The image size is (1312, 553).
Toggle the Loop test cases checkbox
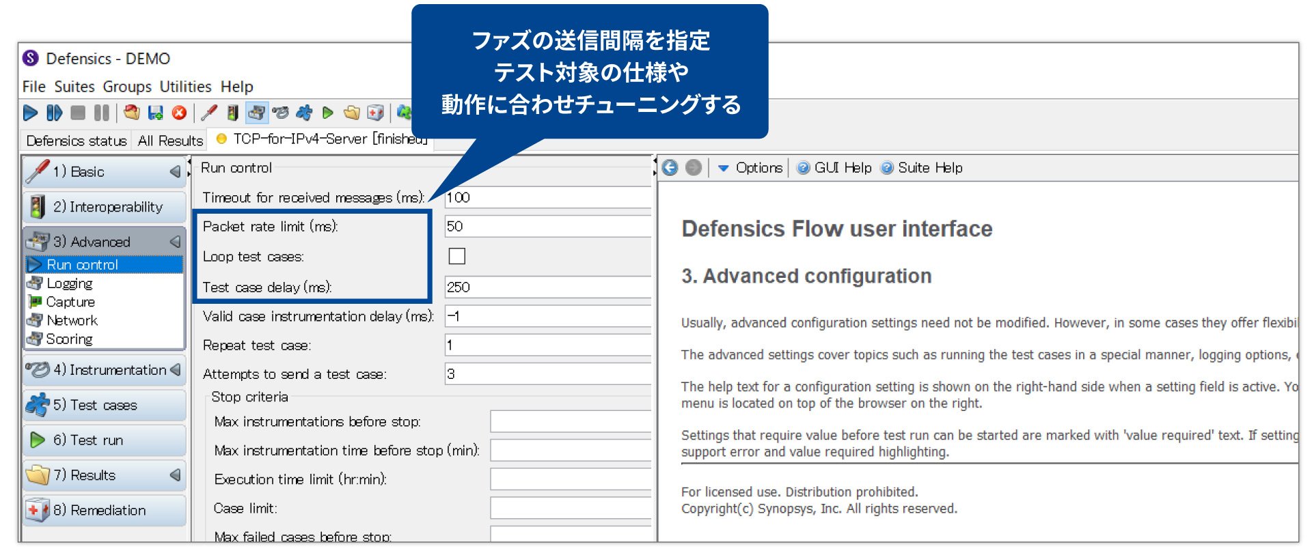(x=457, y=256)
